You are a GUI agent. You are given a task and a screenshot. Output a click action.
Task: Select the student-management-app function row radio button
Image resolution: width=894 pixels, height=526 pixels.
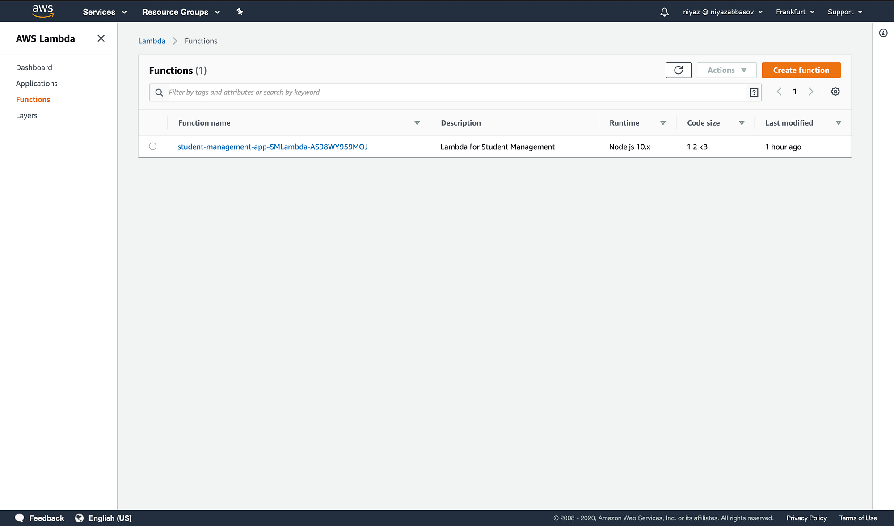(153, 146)
